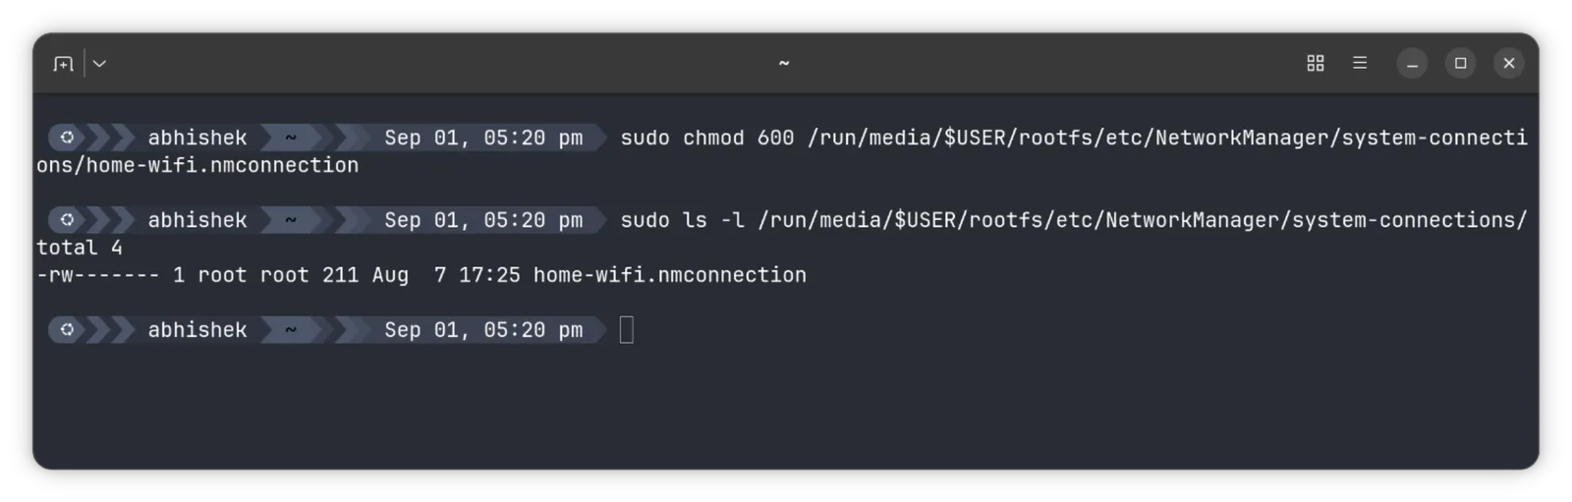Click the sudo ls -l command text
1572x502 pixels.
pos(683,220)
